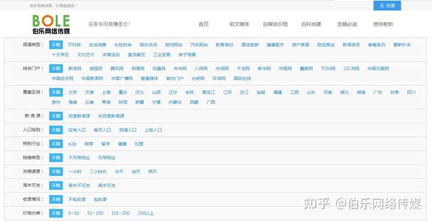Select 北京 coverage region
Screen dimensions: 432x221
[x=73, y=92]
